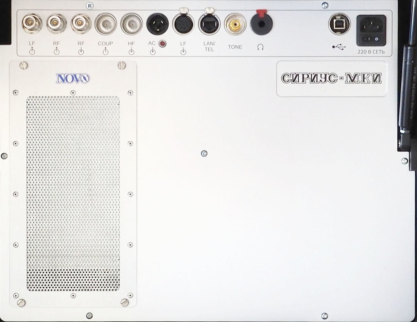Select the RF output connector with up arrow
Image resolution: width=417 pixels, height=322 pixels.
[x=56, y=24]
